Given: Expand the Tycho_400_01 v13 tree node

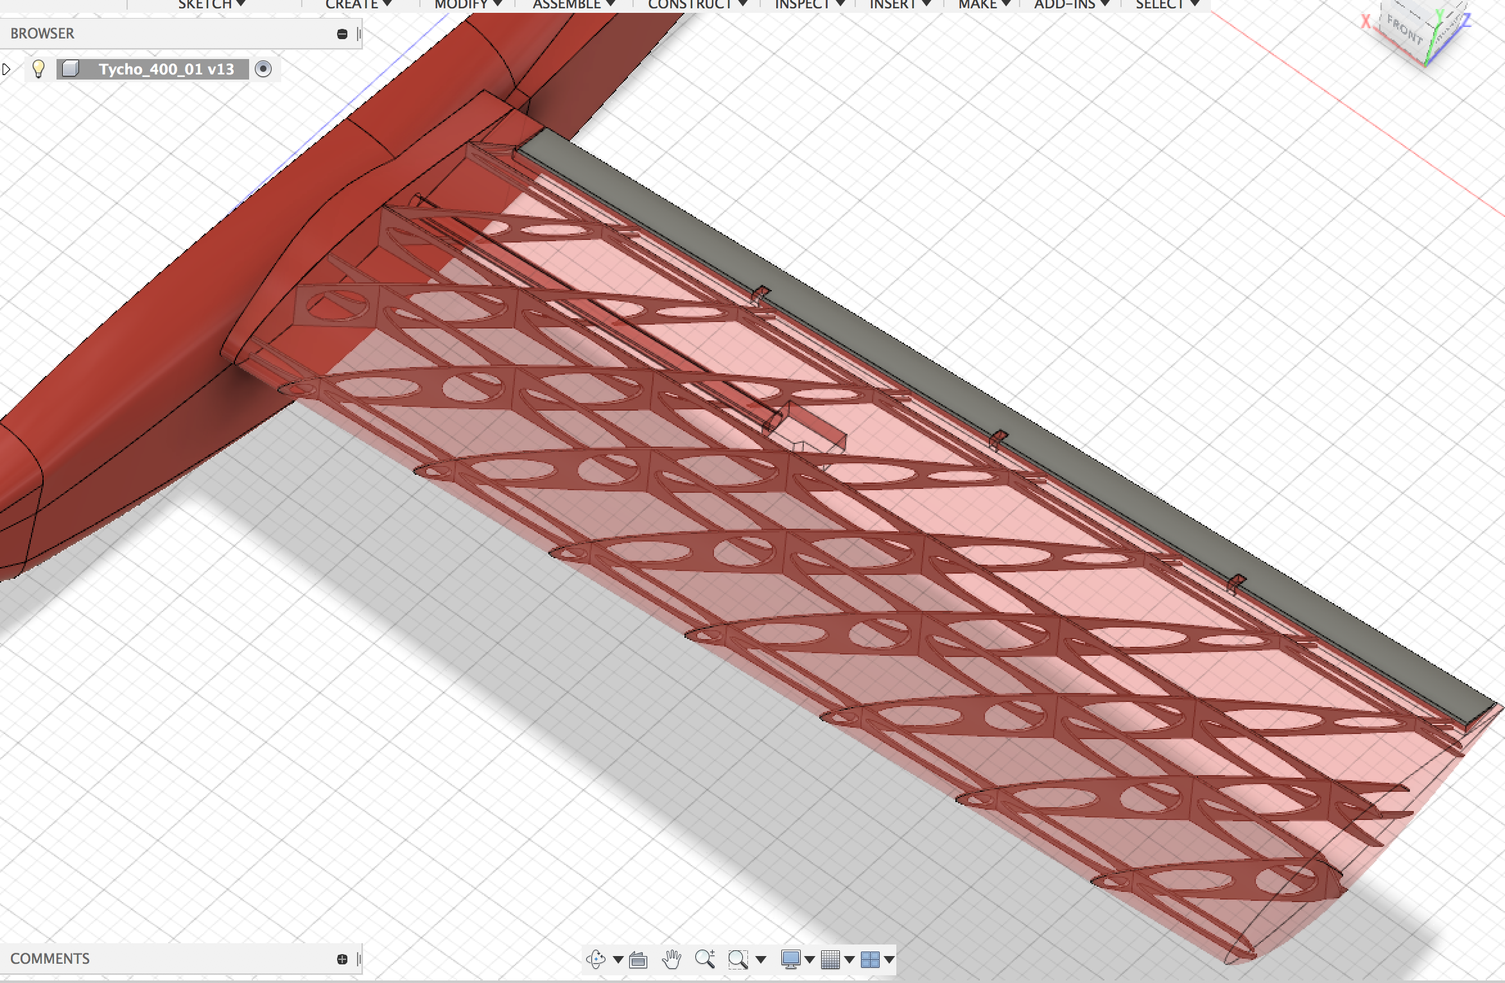Looking at the screenshot, I should click(x=7, y=69).
